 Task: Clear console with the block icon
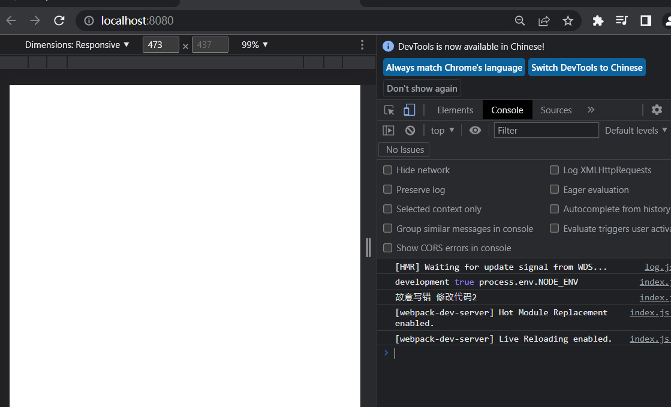(410, 131)
